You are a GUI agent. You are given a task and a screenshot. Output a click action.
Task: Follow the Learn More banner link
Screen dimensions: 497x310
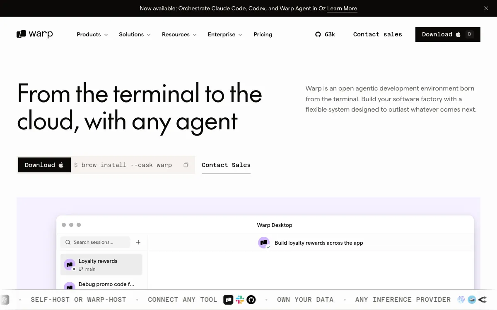[342, 8]
